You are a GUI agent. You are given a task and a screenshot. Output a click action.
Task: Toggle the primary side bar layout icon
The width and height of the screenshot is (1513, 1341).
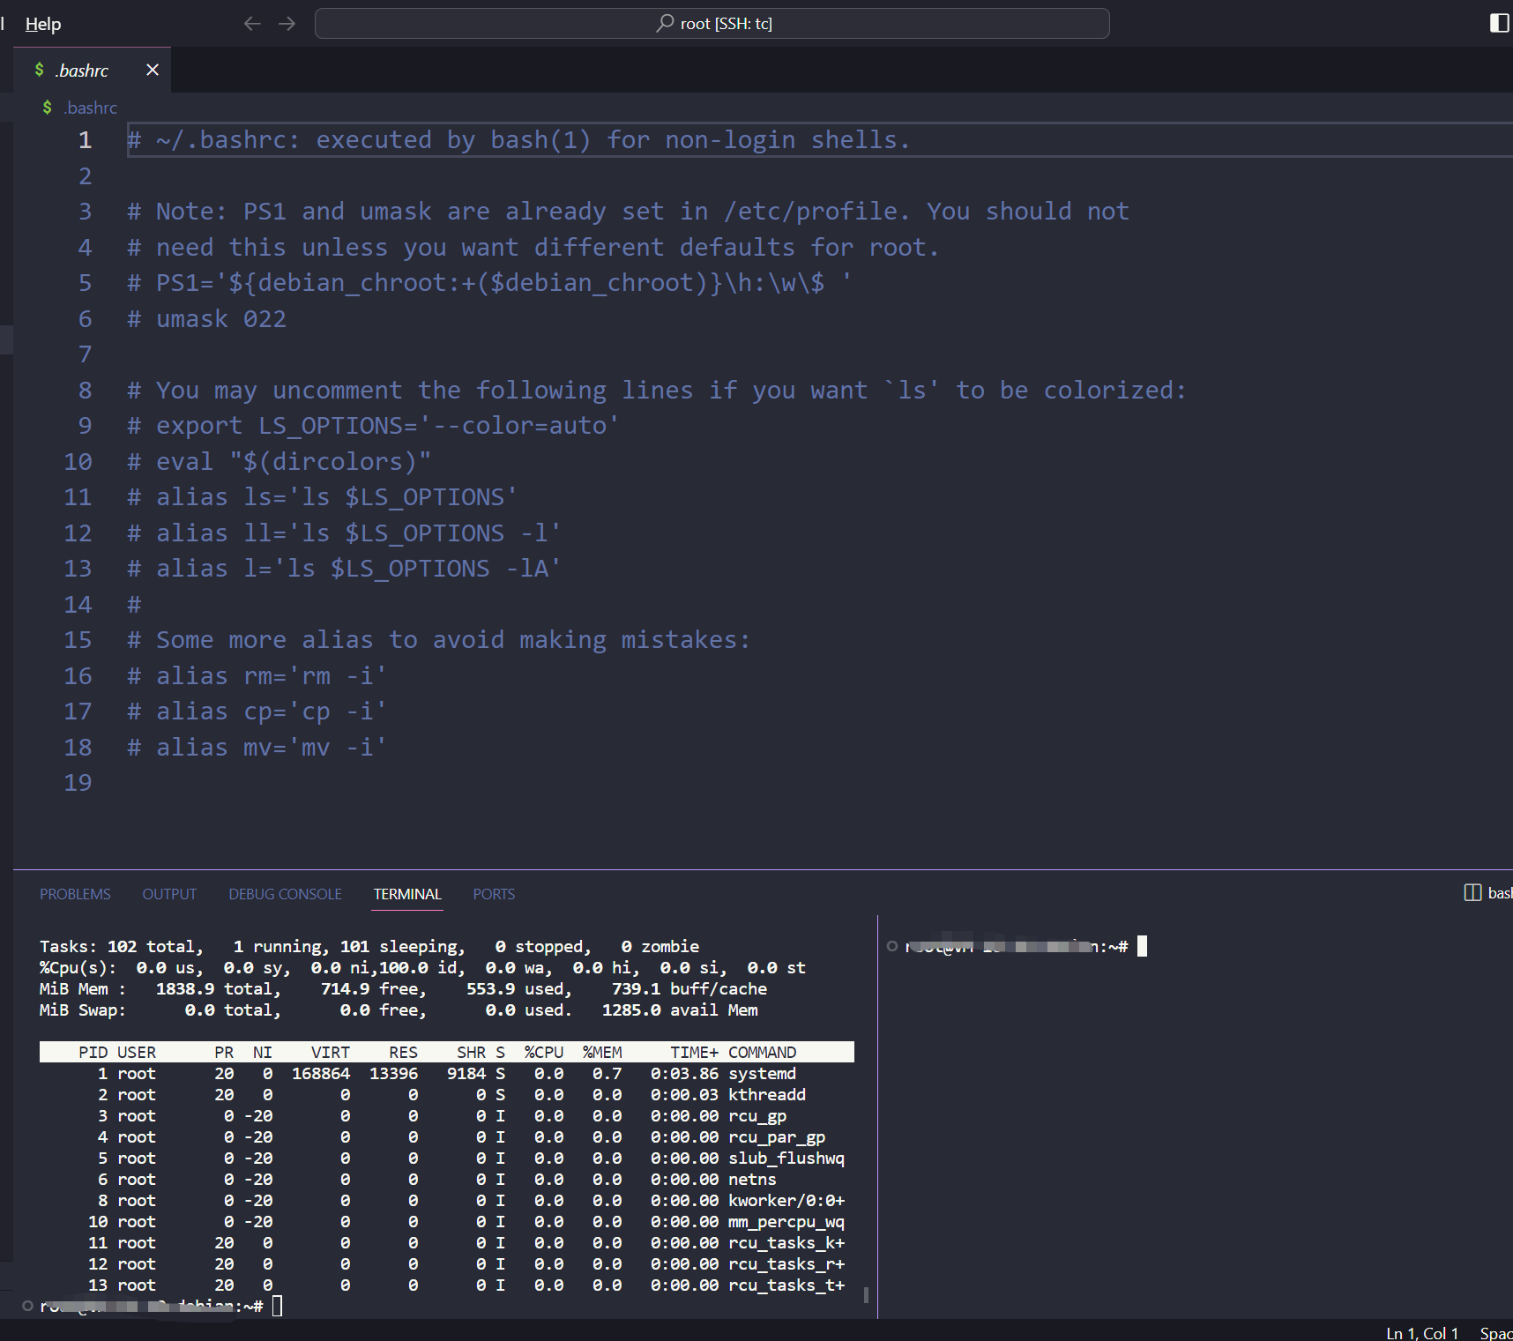tap(1499, 23)
